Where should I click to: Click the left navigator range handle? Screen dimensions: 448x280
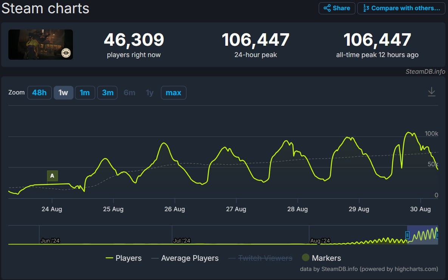407,235
